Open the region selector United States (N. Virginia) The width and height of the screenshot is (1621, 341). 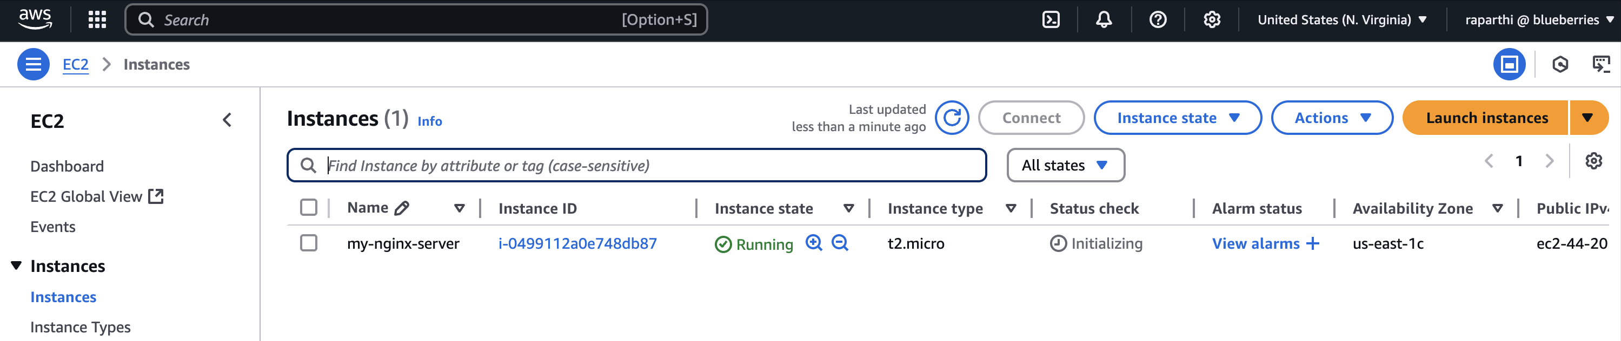point(1341,19)
